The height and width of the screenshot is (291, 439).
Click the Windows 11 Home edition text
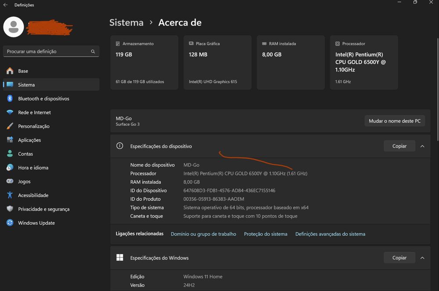point(203,277)
